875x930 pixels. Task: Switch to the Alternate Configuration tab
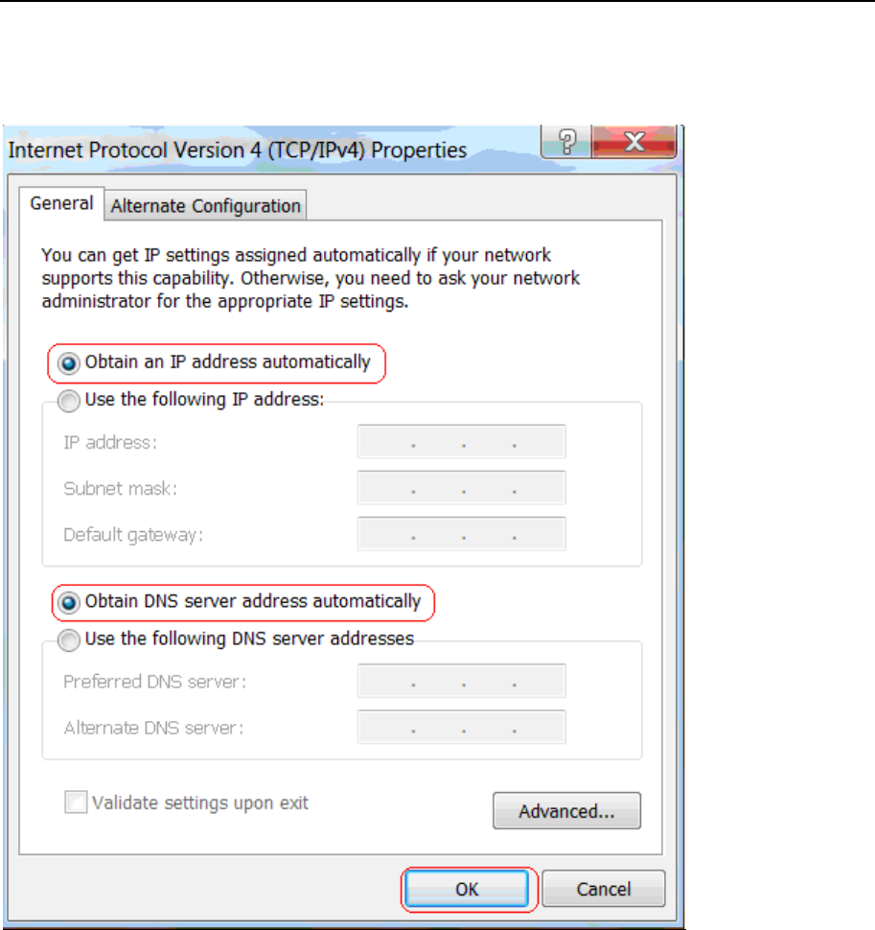tap(206, 206)
